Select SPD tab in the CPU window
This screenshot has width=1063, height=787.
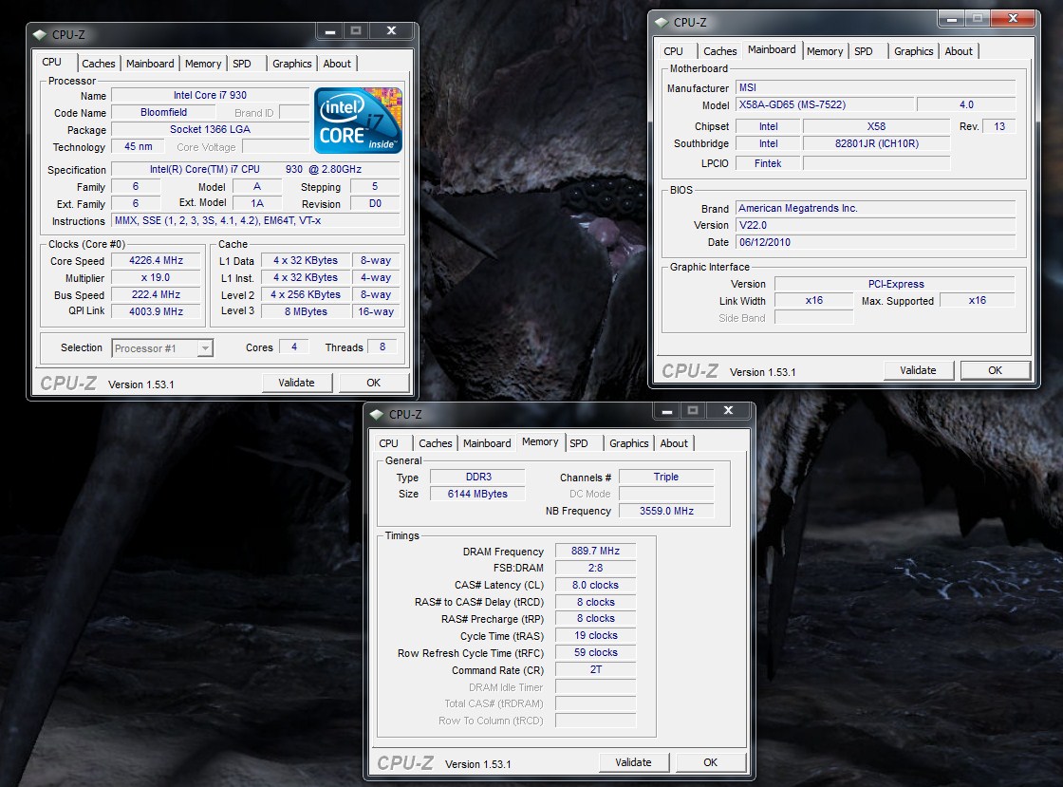[242, 63]
